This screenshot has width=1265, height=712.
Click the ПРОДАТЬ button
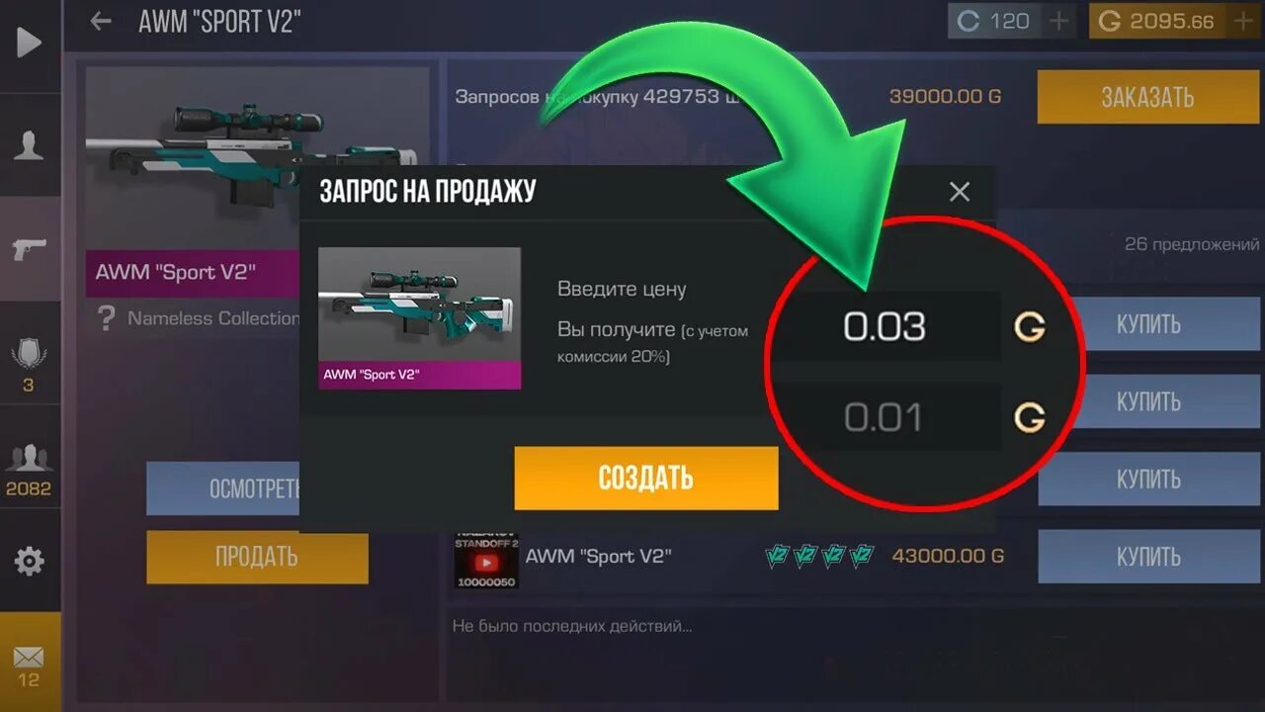tap(257, 557)
